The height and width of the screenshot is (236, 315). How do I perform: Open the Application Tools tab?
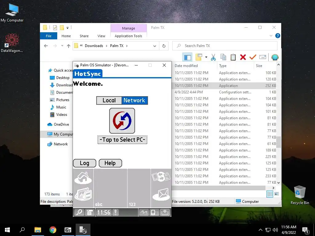click(x=128, y=36)
